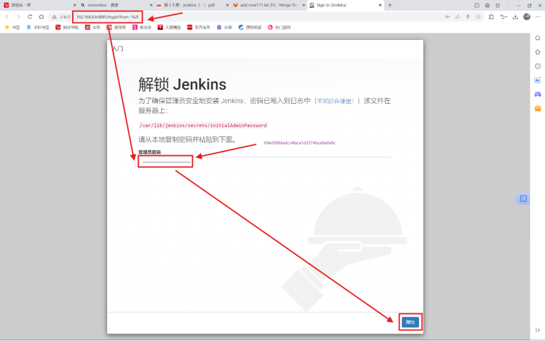Open the browser home page icon
This screenshot has height=341, width=545.
pyautogui.click(x=41, y=16)
